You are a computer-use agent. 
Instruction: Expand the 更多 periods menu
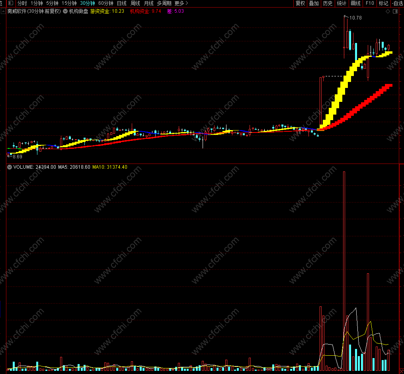tap(182, 3)
